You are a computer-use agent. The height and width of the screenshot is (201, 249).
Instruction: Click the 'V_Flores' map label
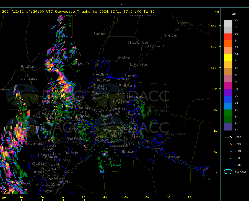click(x=46, y=190)
